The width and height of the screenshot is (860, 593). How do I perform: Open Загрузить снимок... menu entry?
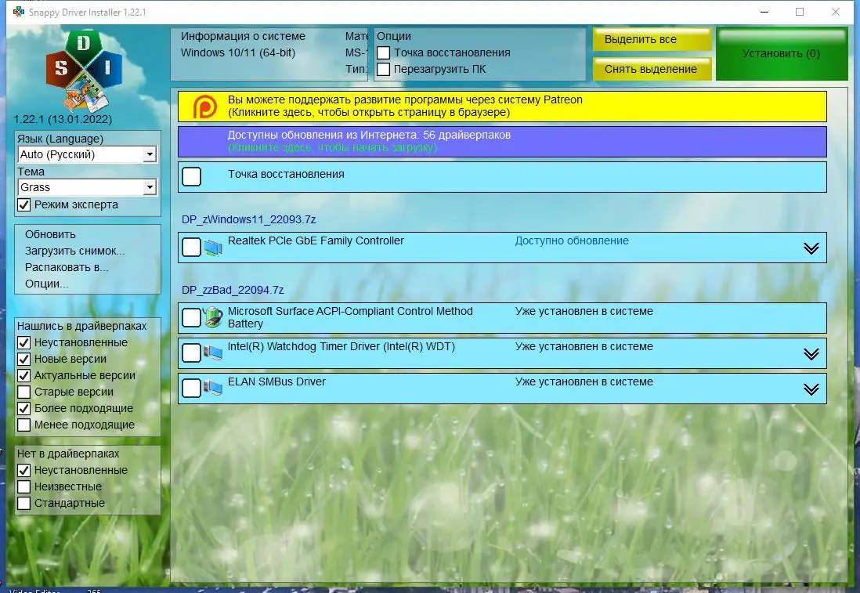click(x=74, y=251)
